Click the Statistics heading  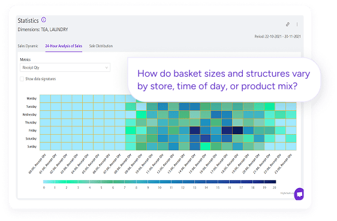28,20
